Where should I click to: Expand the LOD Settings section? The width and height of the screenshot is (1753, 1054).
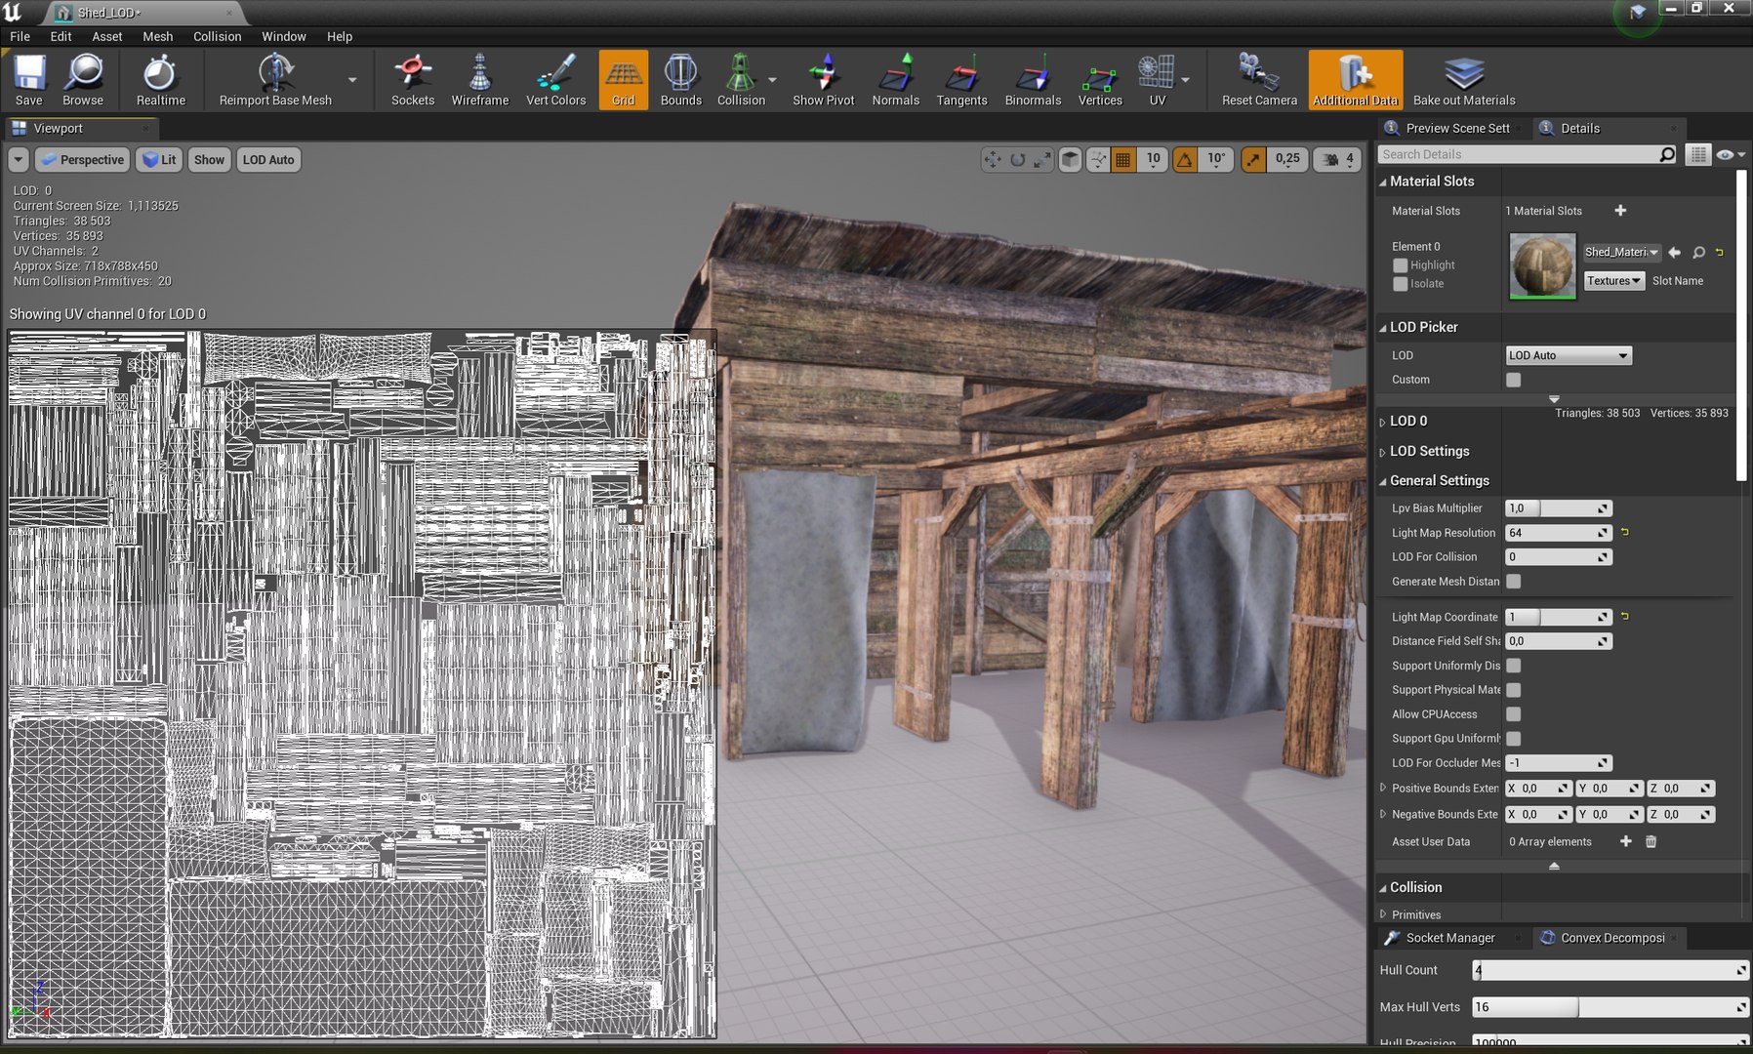pos(1382,452)
